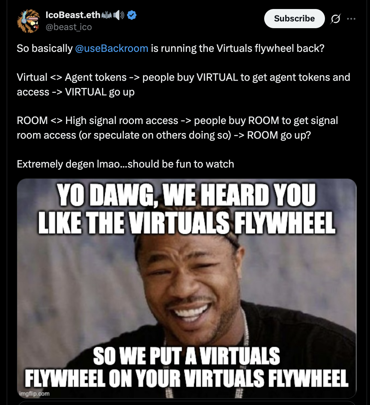Click the "YO DAWG, WE HEARD YOU" caption
This screenshot has width=370, height=405.
(x=186, y=195)
